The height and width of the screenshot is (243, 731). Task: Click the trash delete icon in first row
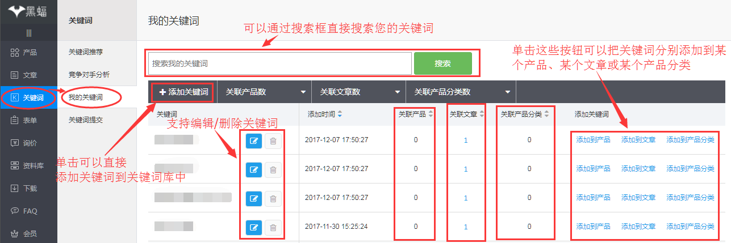click(273, 140)
